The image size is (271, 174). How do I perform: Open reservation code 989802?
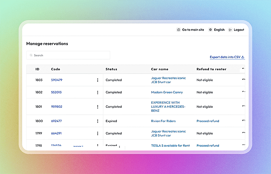(57, 107)
